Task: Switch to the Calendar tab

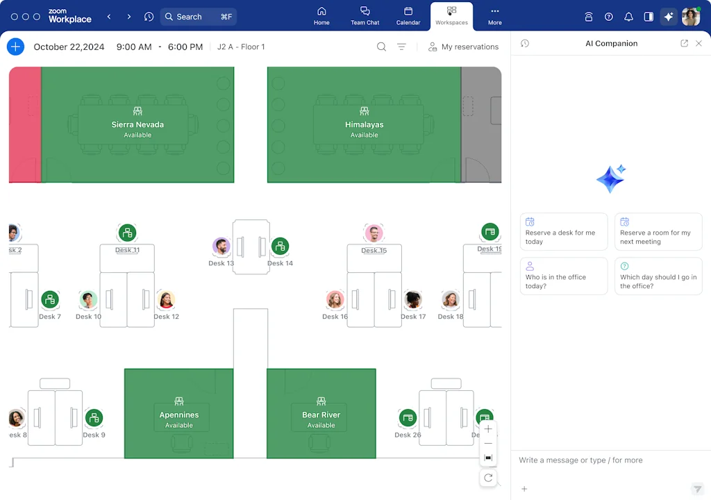Action: [x=408, y=16]
